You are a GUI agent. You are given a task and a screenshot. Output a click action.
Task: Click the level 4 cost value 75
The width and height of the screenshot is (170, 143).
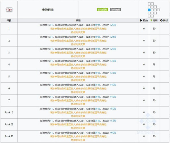point(154,64)
